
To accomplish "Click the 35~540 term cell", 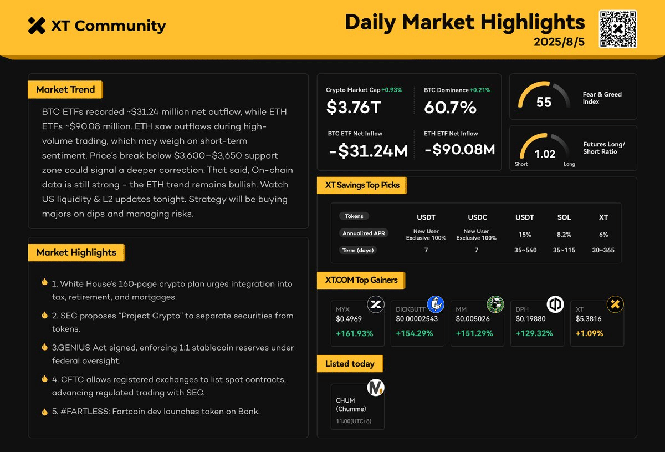I will coord(525,250).
